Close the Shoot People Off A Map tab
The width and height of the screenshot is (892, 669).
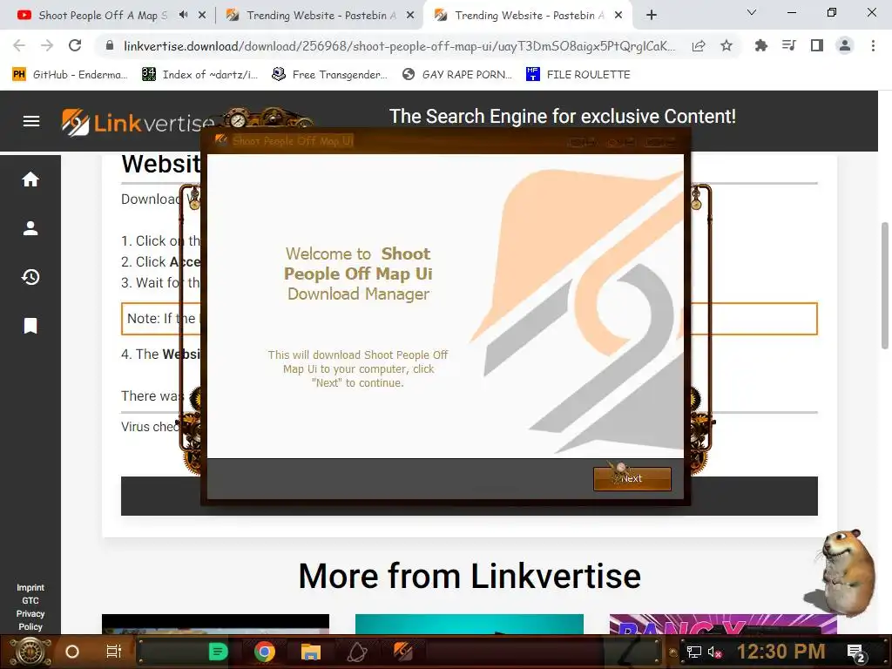pyautogui.click(x=202, y=16)
